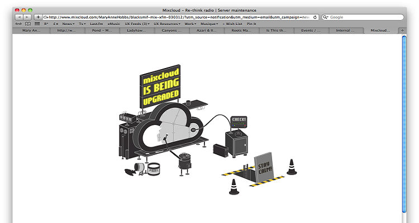Open the search engine magnifier menu
The height and width of the screenshot is (223, 419).
(x=326, y=17)
